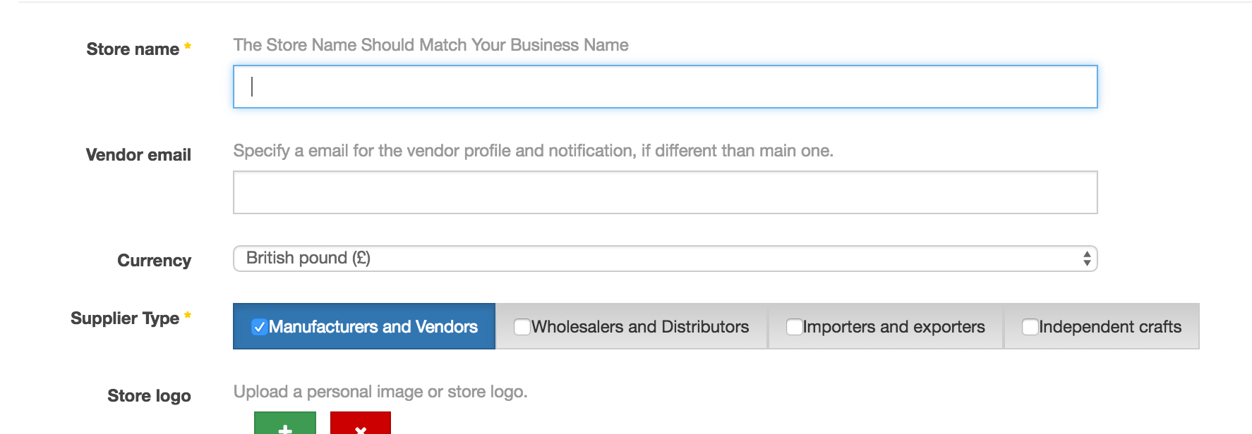Click the Vendor email label
Viewport: 1252px width, 434px height.
pos(138,155)
